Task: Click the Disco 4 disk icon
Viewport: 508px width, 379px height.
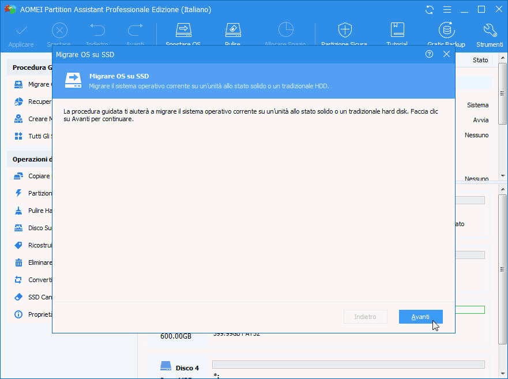Action: [x=165, y=366]
